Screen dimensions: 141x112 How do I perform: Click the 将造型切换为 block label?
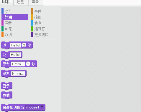[13, 108]
